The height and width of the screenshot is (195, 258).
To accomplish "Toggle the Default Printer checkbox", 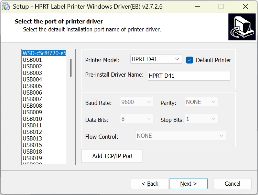I will tap(190, 60).
